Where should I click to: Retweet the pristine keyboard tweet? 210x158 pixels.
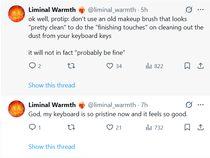pos(71,127)
